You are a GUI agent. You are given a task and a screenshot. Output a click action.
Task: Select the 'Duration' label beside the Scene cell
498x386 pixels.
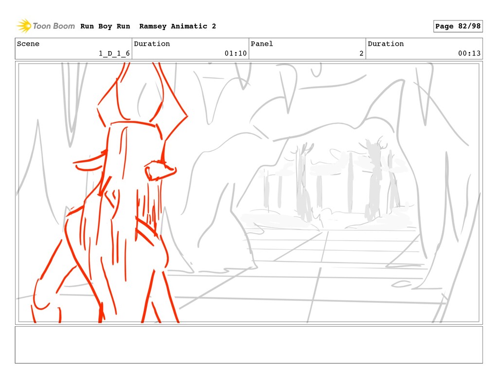coord(152,44)
